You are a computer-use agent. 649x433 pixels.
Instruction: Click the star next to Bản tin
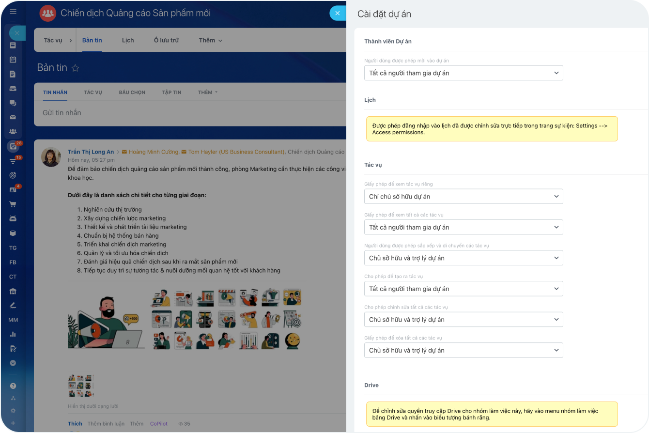pyautogui.click(x=75, y=68)
